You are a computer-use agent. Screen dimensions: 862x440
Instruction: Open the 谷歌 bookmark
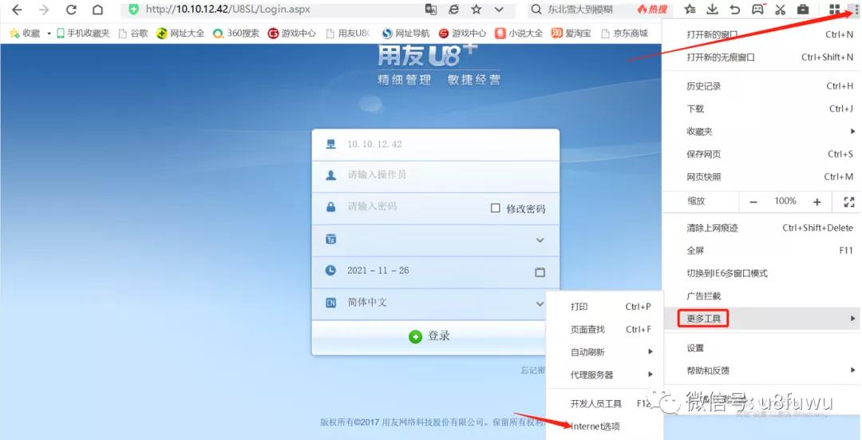pos(133,33)
